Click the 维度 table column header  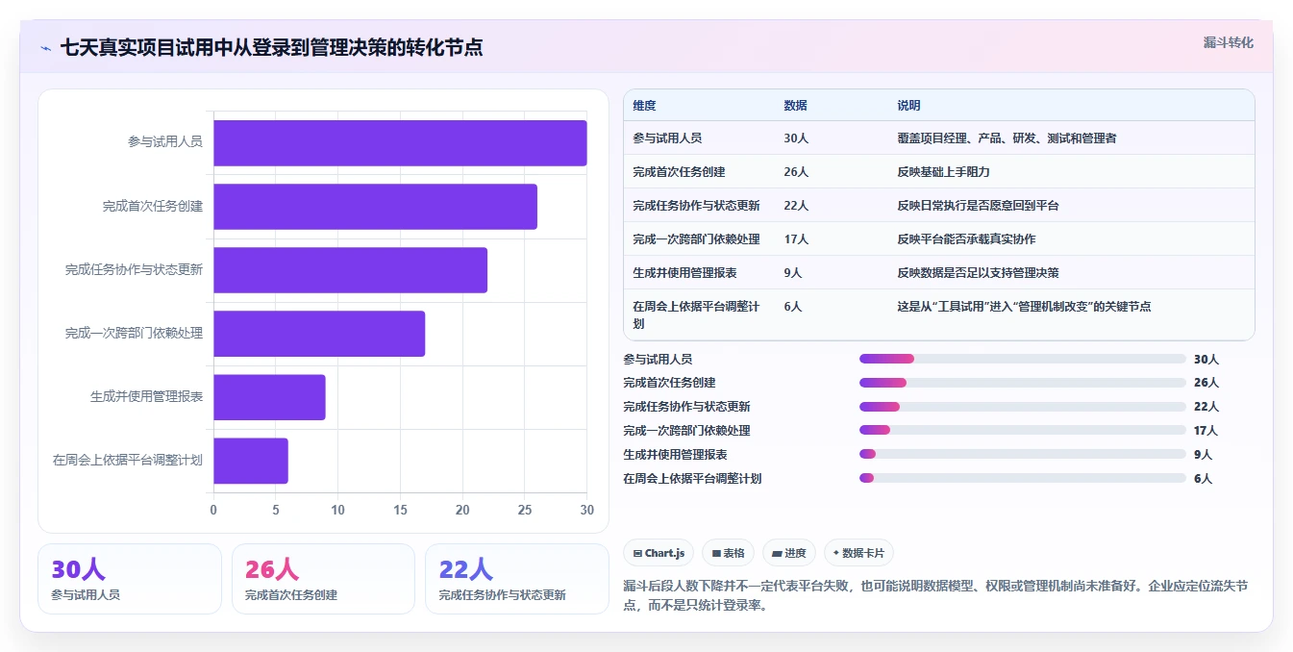pyautogui.click(x=644, y=106)
